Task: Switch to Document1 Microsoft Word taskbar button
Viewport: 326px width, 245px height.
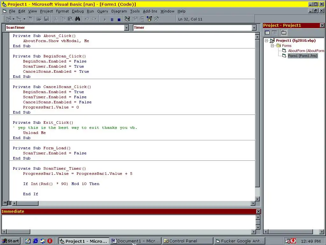Action: (136, 241)
